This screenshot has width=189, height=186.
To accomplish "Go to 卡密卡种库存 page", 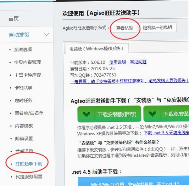I will pos(28,75).
